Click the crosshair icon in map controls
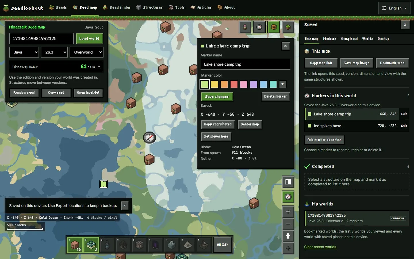 coord(288,248)
